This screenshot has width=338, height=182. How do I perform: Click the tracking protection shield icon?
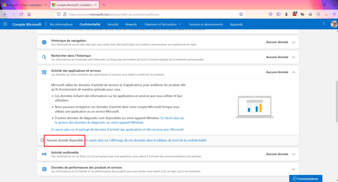(59, 15)
